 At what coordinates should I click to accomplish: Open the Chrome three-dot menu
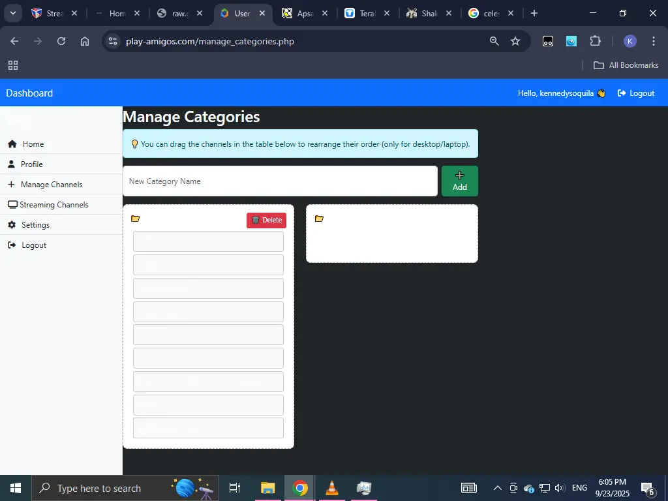point(654,41)
